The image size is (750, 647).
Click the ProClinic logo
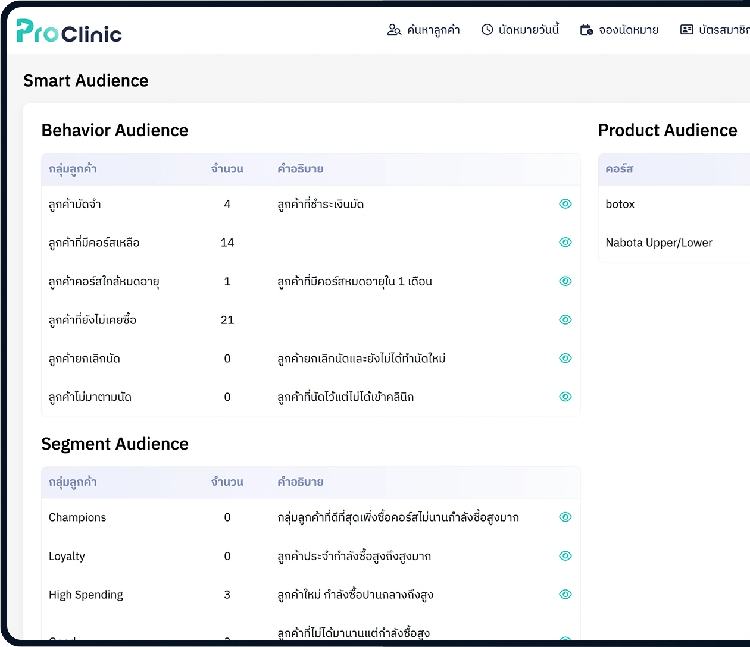(x=69, y=31)
